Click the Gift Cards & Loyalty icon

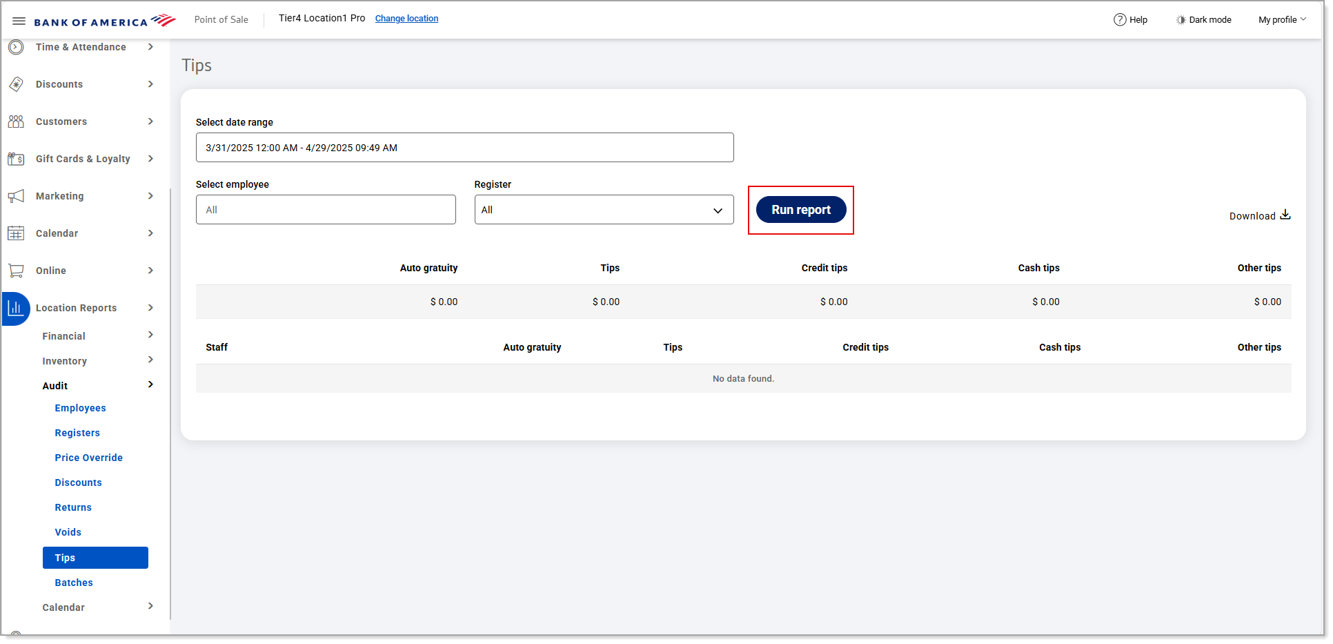16,159
